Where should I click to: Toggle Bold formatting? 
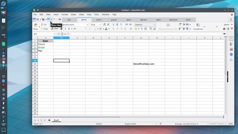(x=61, y=29)
